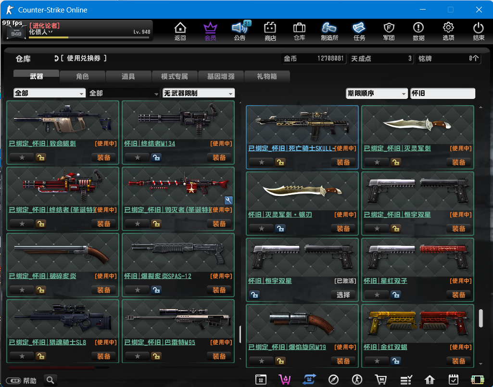This screenshot has width=493, height=387.
Task: Switch to the 模式专属 tab
Action: [x=175, y=76]
